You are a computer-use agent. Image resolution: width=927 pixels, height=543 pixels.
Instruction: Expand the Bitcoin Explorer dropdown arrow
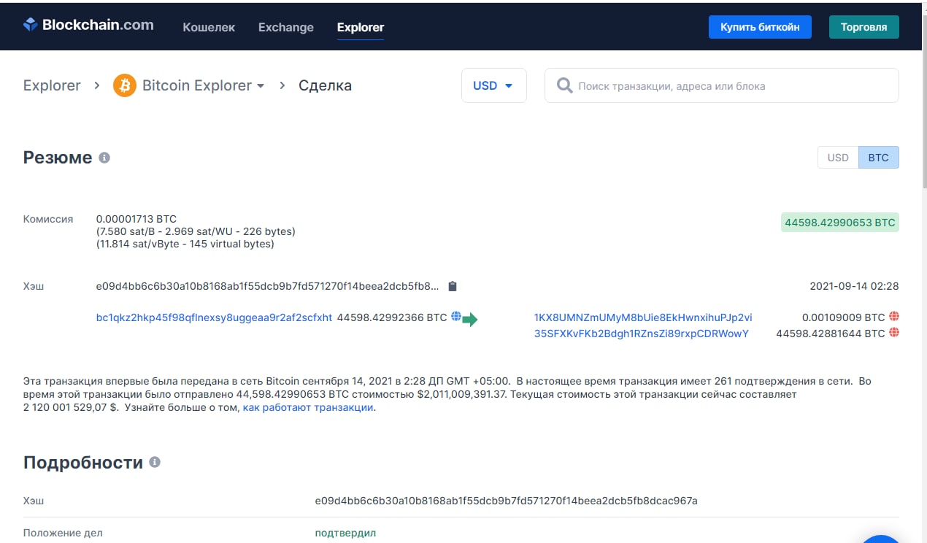261,86
